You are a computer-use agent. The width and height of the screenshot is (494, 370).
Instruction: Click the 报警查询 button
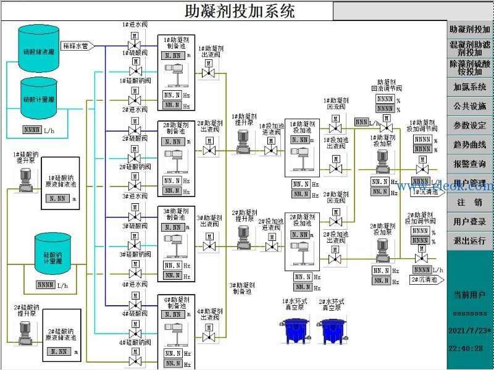pos(469,164)
